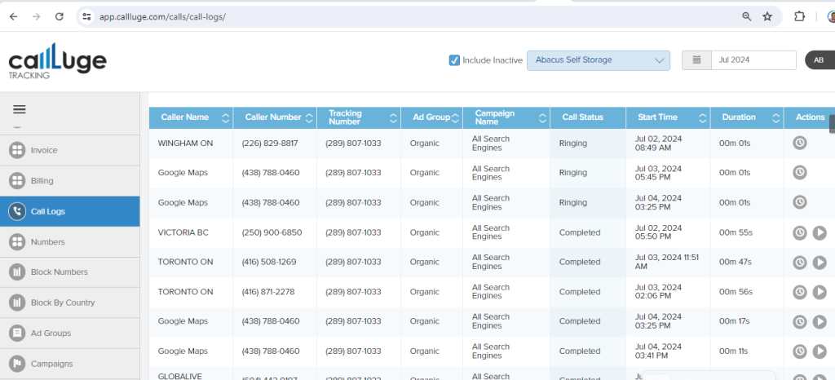Open Block Numbers in sidebar

click(x=59, y=272)
